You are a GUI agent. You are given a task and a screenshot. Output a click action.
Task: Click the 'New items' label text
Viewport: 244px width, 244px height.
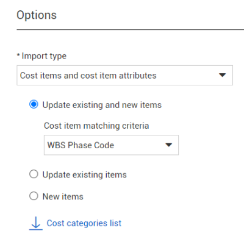[x=63, y=196]
